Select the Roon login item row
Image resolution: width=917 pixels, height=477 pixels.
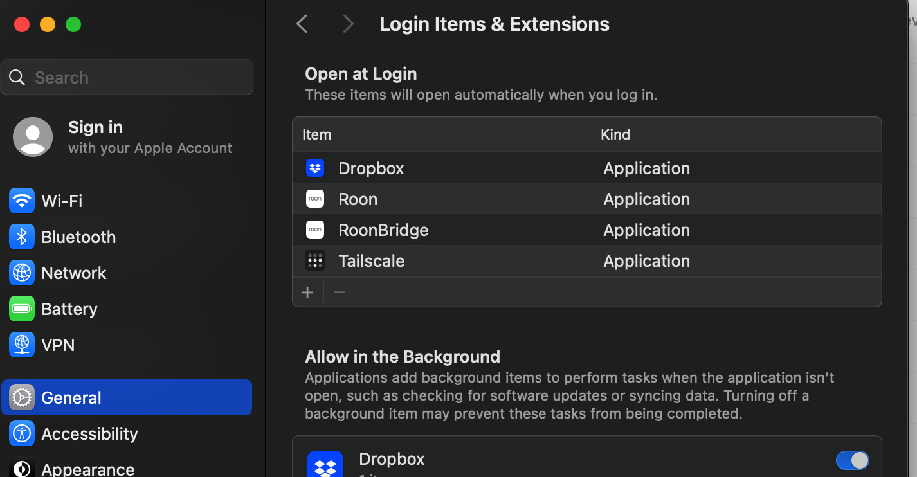[x=587, y=199]
